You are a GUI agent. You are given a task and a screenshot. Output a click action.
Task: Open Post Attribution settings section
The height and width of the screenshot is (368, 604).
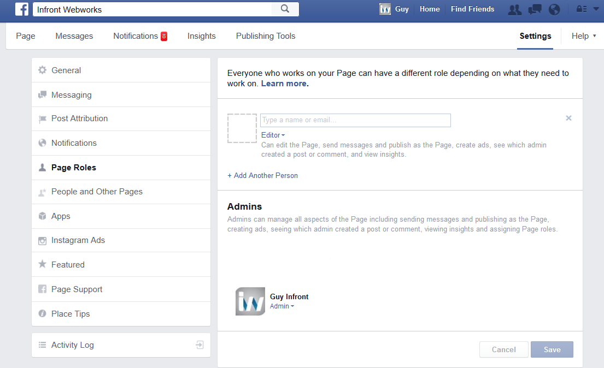(x=121, y=119)
